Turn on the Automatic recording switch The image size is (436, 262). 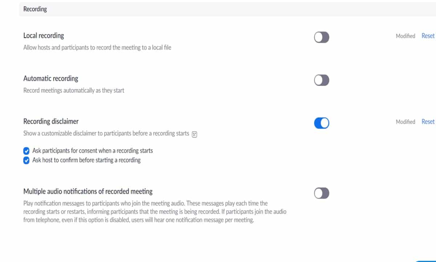(x=322, y=80)
